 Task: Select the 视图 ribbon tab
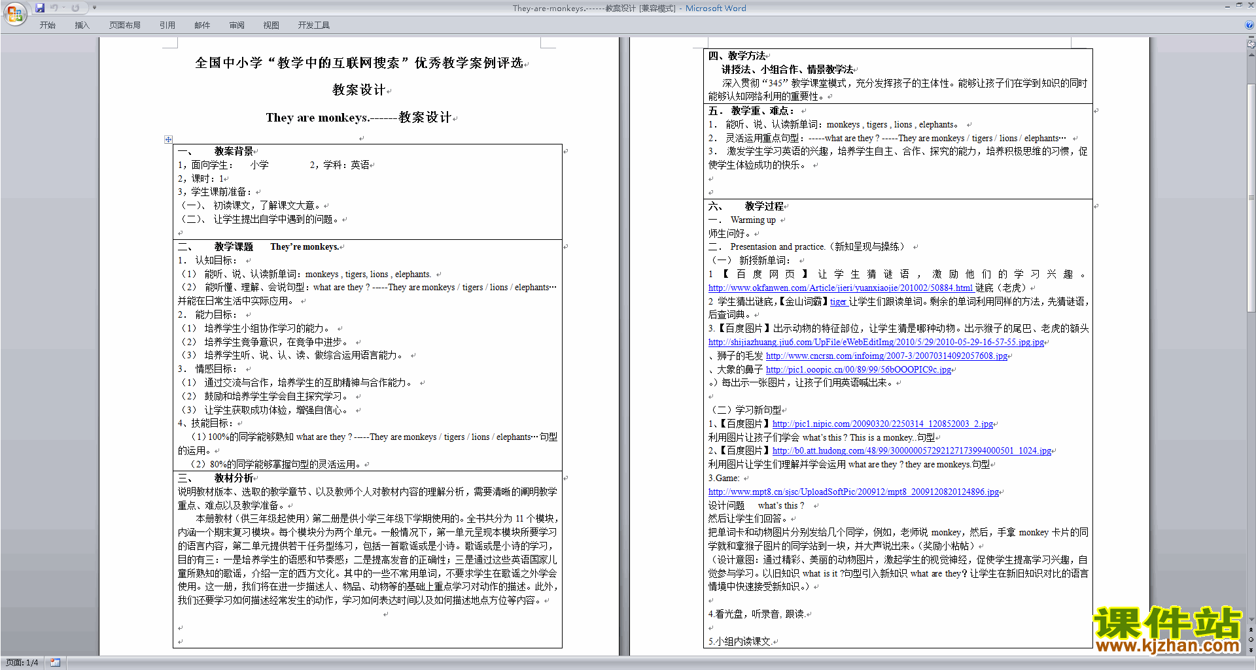pyautogui.click(x=271, y=25)
